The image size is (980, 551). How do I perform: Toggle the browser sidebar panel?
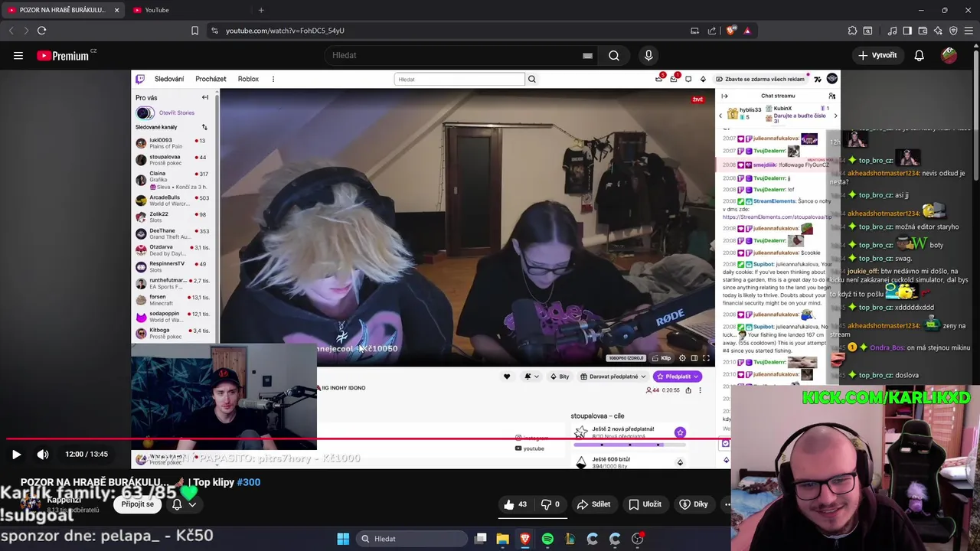click(x=907, y=31)
